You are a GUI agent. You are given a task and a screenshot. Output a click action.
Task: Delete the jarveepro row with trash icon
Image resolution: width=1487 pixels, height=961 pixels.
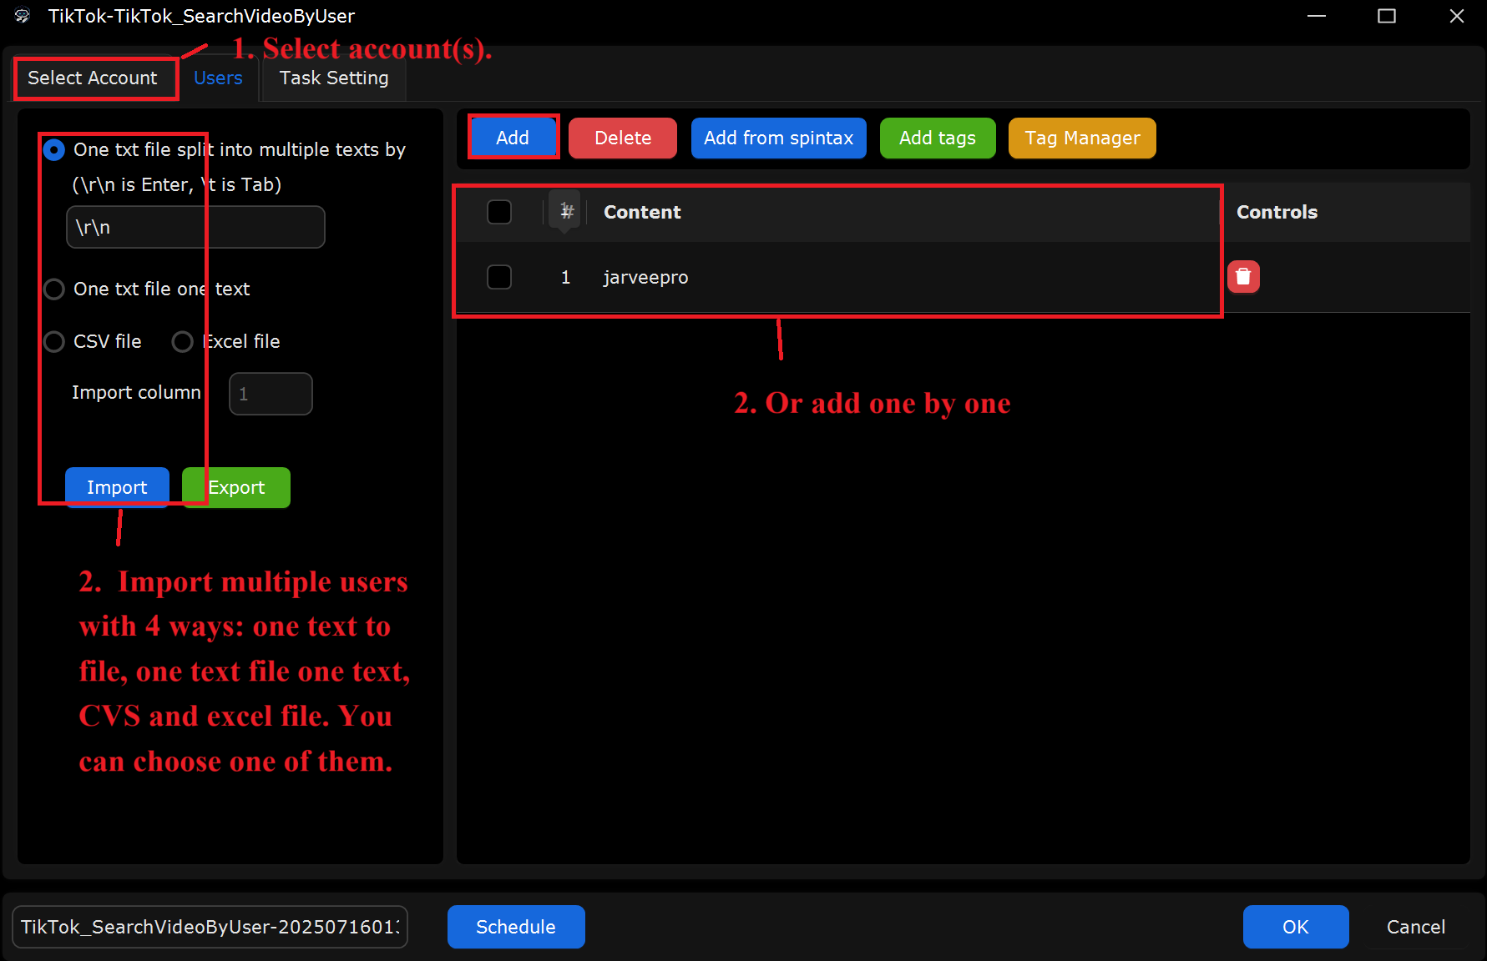1243,277
